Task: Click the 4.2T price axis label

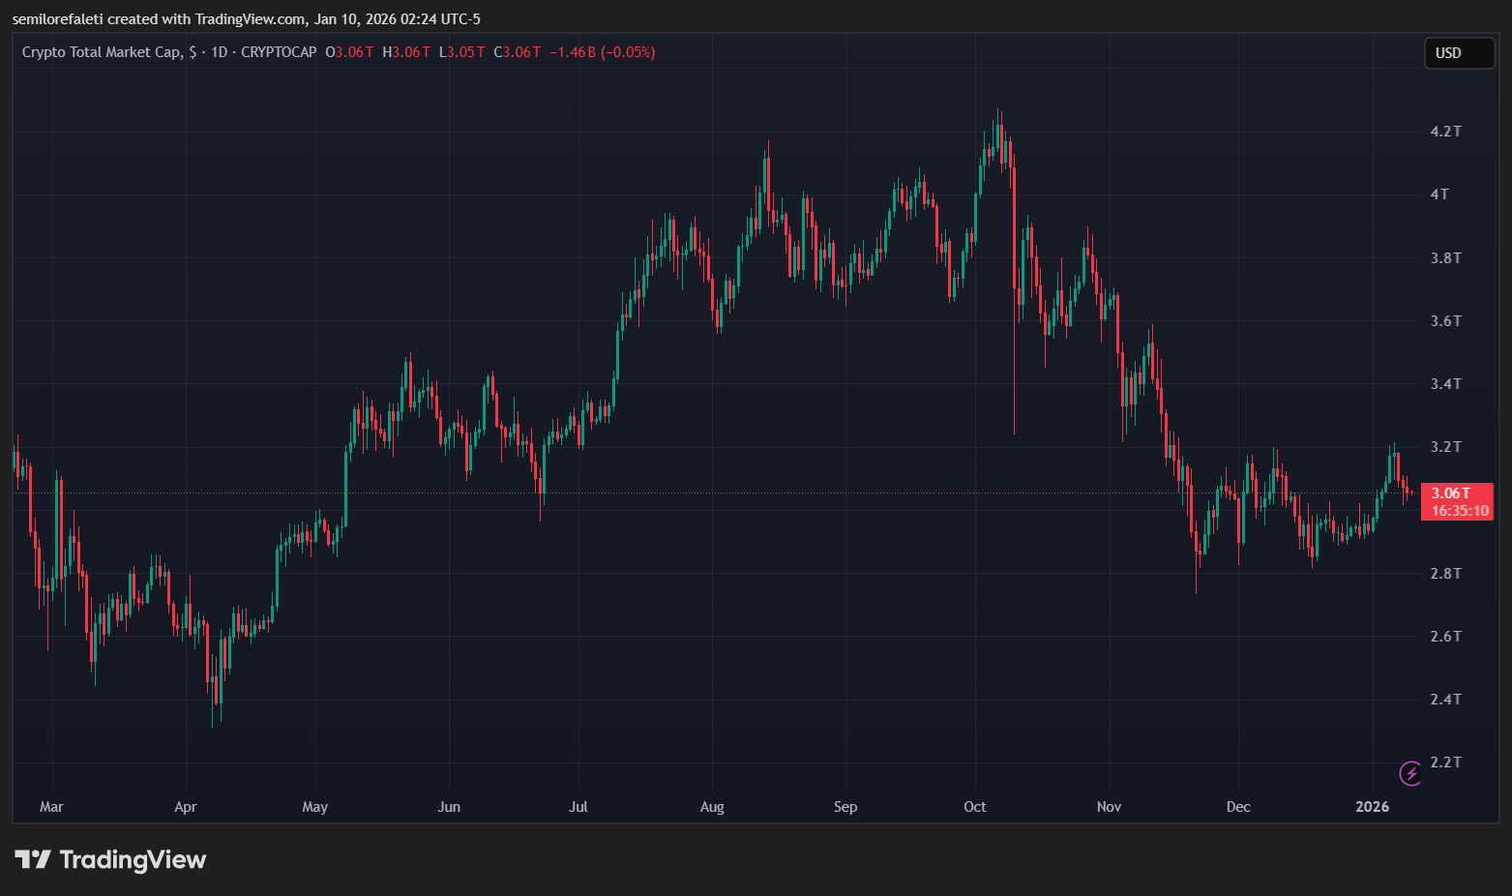Action: 1445,132
